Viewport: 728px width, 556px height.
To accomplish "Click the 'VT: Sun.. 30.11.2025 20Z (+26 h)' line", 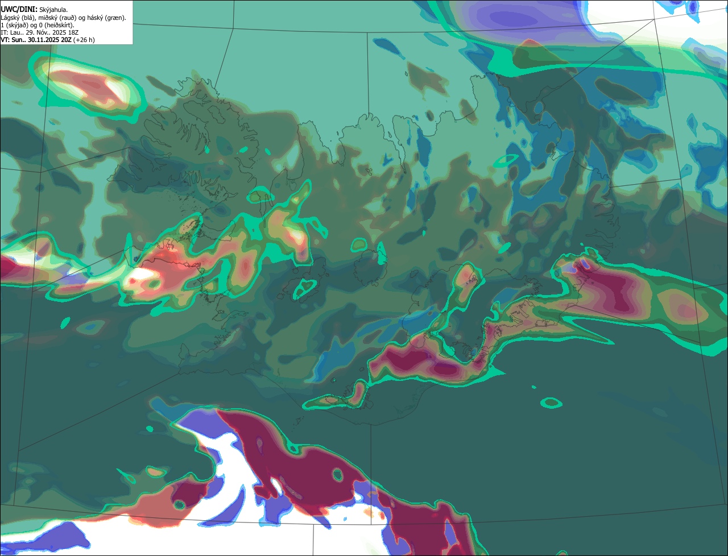I will click(48, 40).
